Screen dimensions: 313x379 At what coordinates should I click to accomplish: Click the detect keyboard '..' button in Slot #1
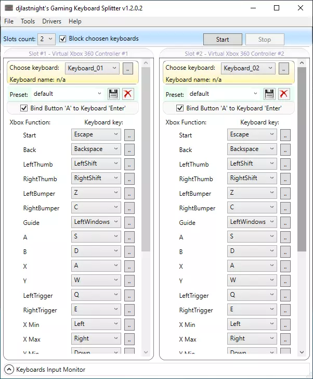(x=128, y=68)
